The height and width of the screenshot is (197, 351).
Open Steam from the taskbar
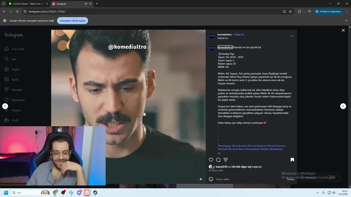click(95, 193)
